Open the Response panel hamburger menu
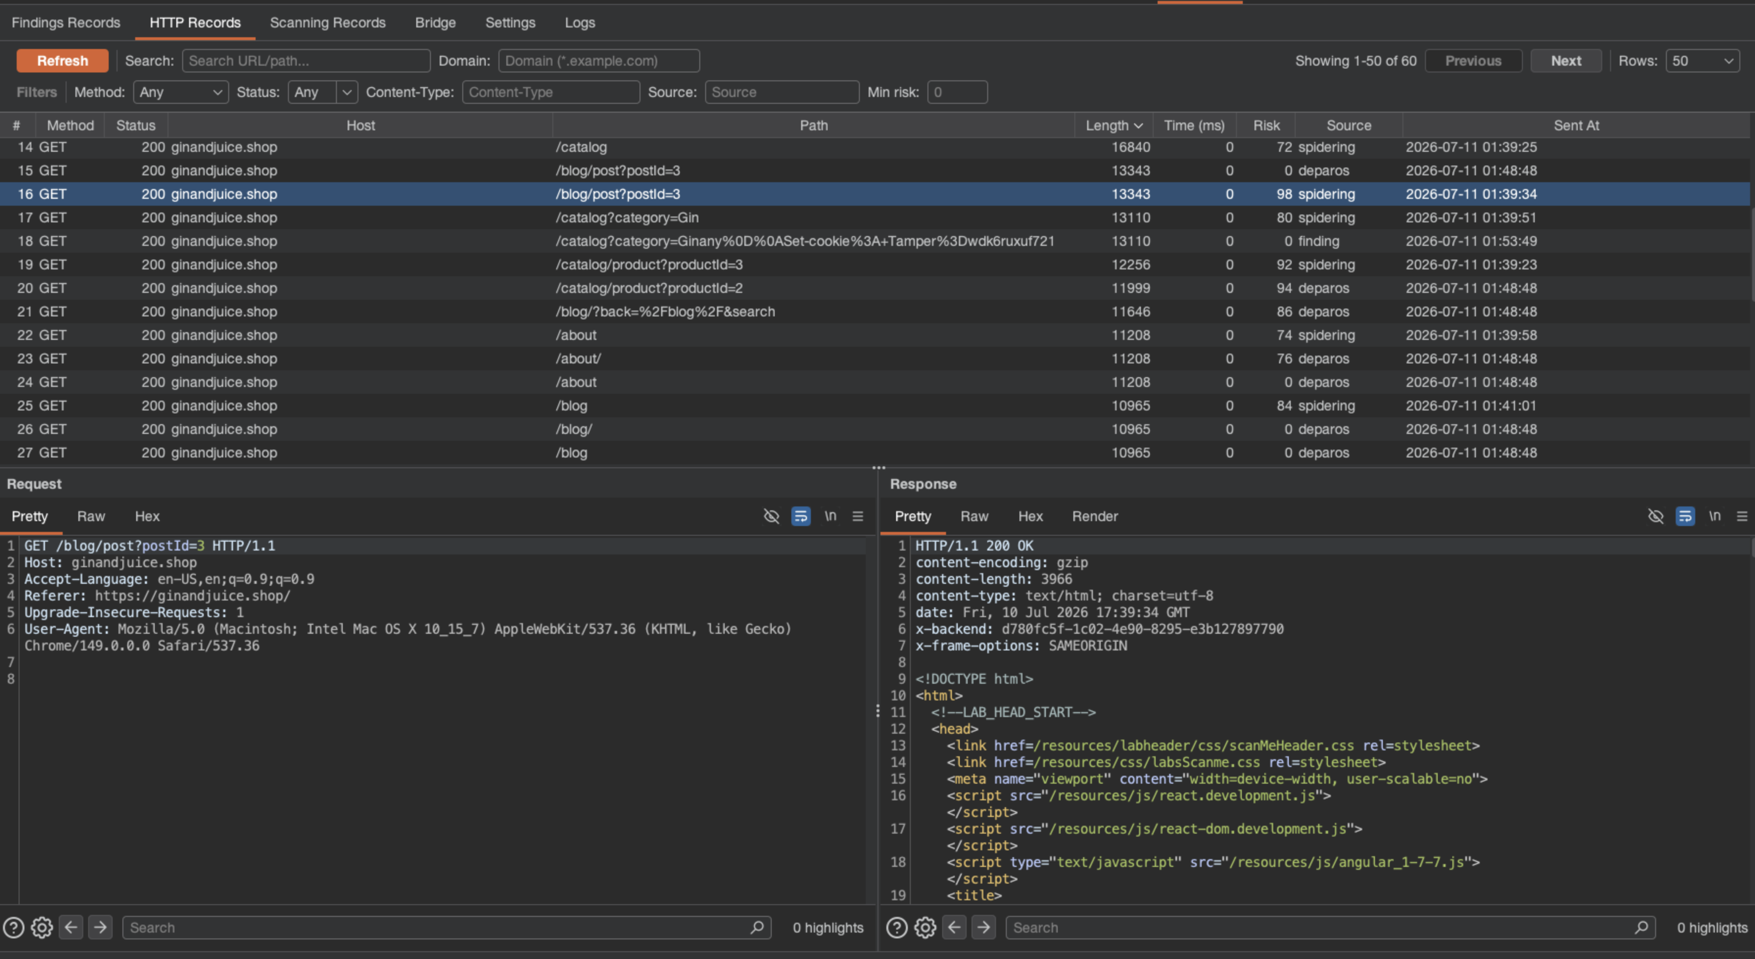This screenshot has height=959, width=1755. pyautogui.click(x=1742, y=516)
